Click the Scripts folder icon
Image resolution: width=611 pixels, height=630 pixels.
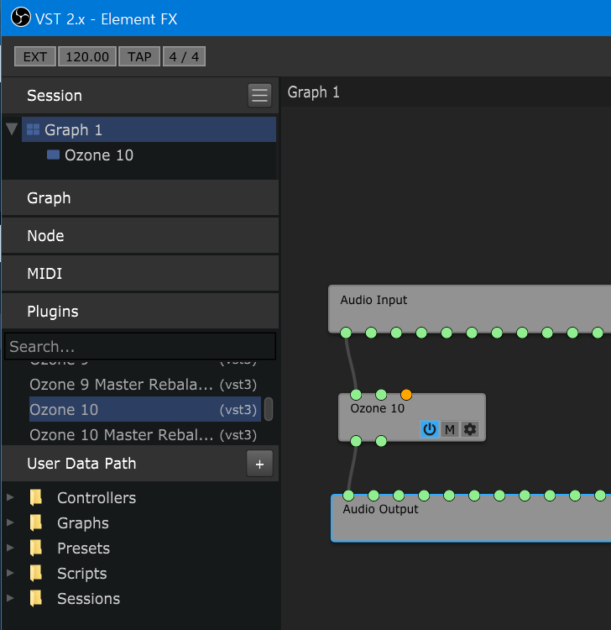(x=36, y=573)
